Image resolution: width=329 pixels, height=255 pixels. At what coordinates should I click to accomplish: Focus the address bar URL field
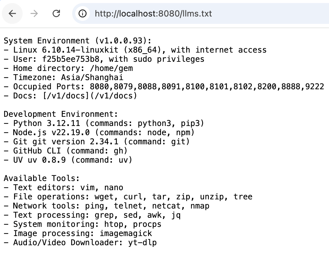pos(153,13)
